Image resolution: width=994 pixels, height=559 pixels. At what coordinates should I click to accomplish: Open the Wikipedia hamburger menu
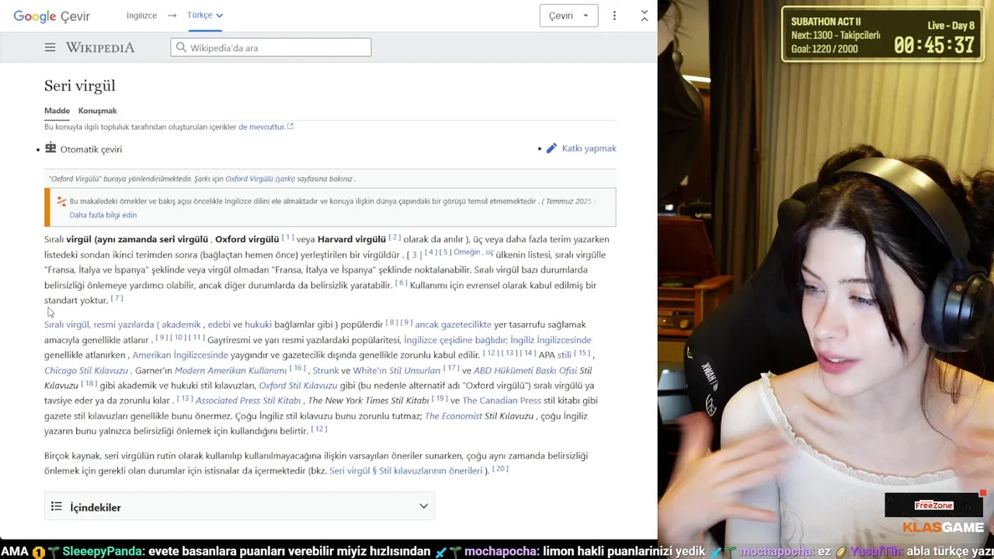(50, 47)
